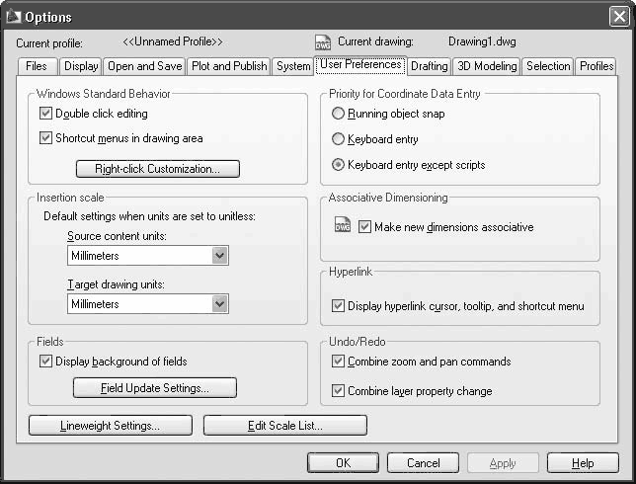Click the Options title bar icon

13,17
